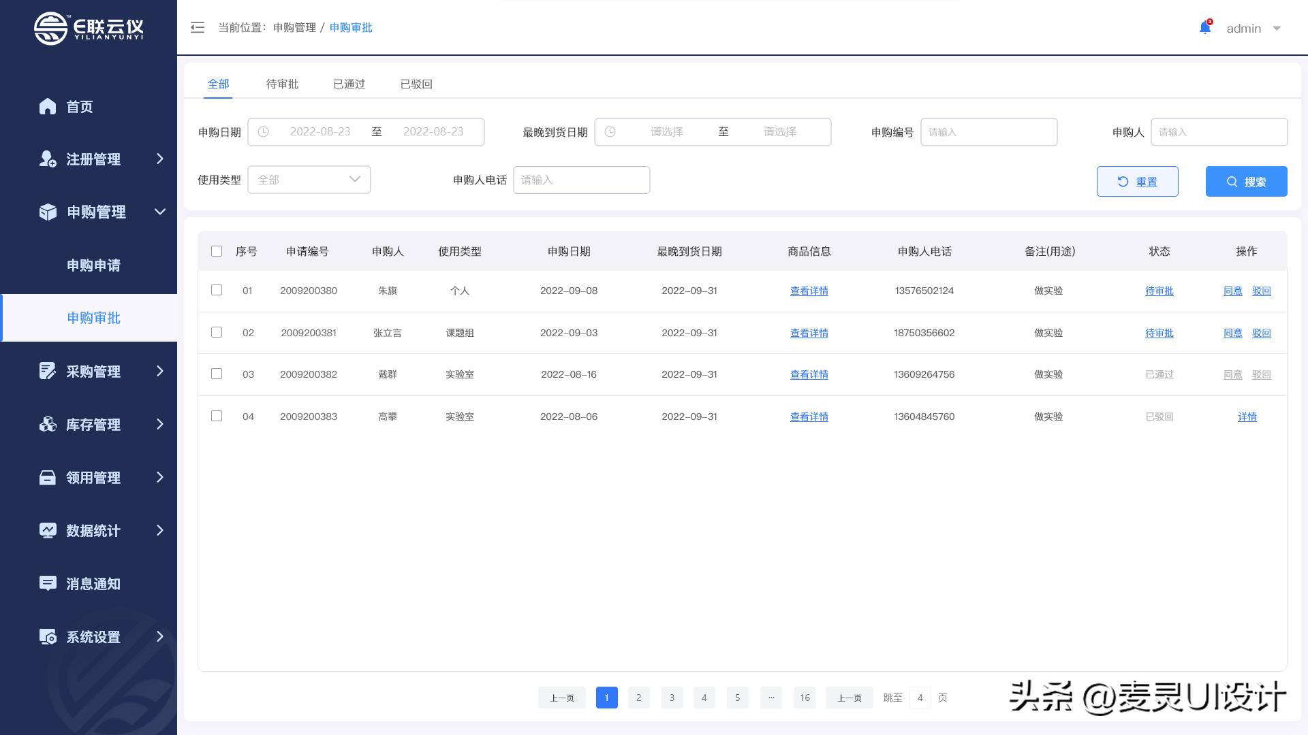This screenshot has height=735, width=1308.
Task: Expand the admin user dropdown arrow
Action: coord(1277,29)
